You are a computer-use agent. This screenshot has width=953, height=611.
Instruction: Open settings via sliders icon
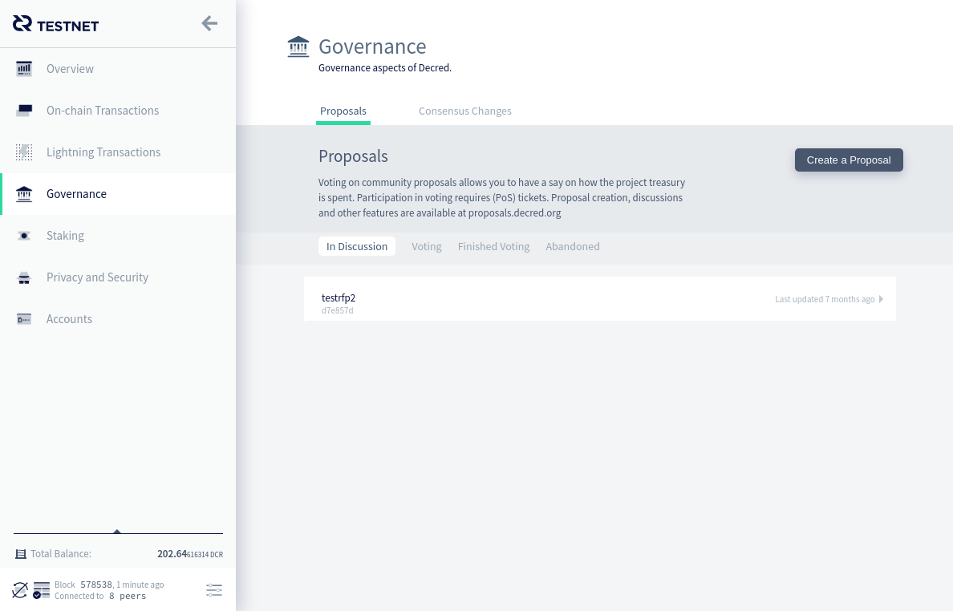[214, 589]
